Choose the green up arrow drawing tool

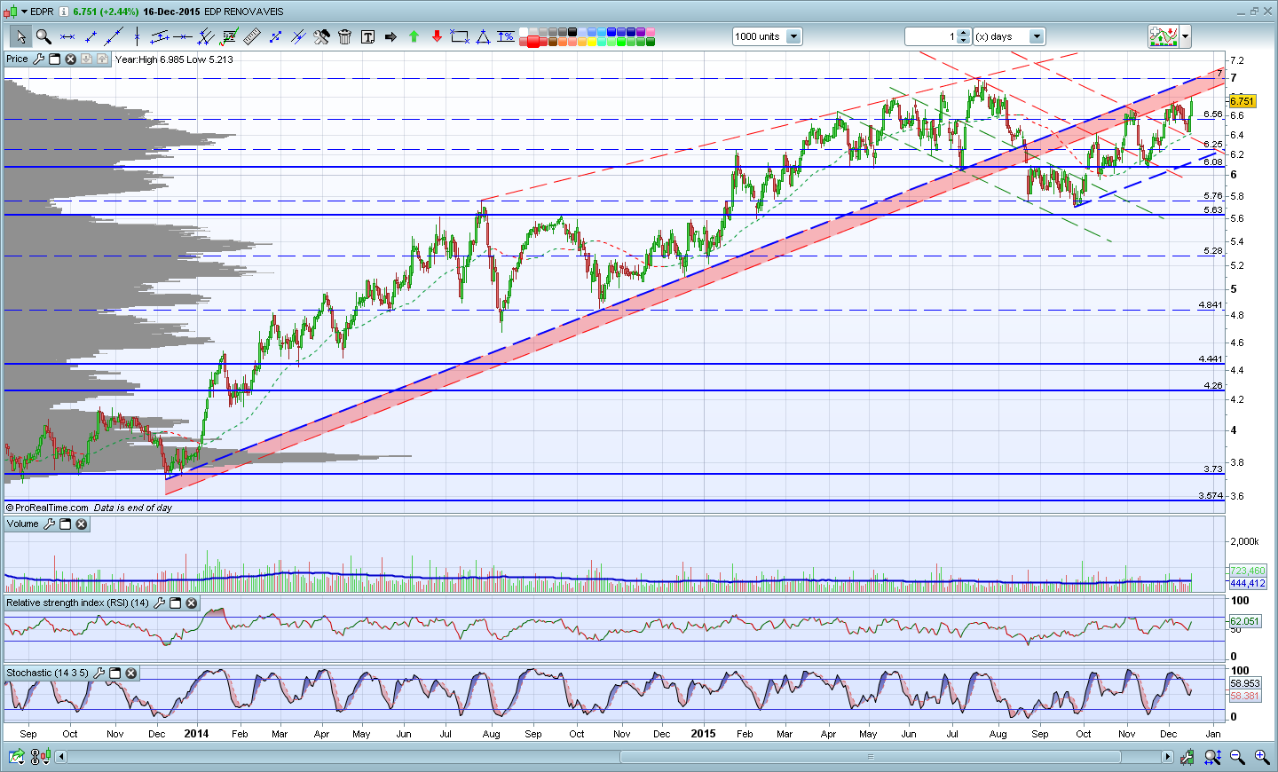point(414,36)
